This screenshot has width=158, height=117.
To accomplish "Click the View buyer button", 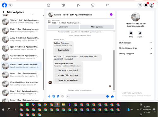I will (x=64, y=27).
